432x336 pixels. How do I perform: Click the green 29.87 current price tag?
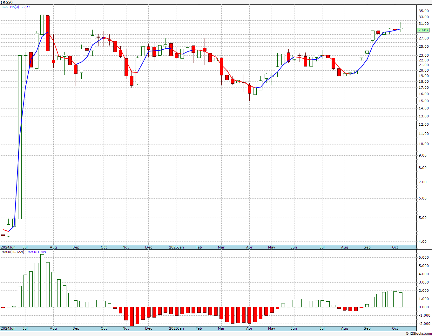click(423, 30)
